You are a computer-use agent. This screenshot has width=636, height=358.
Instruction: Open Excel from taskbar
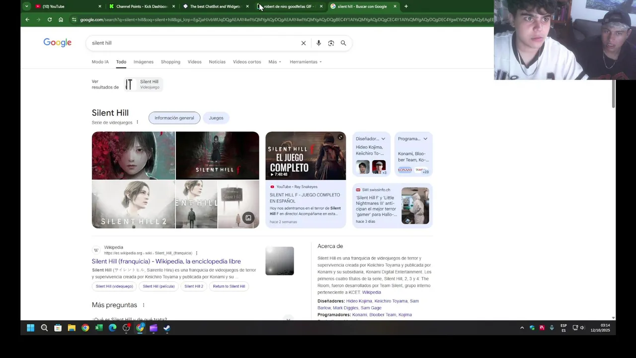click(99, 328)
